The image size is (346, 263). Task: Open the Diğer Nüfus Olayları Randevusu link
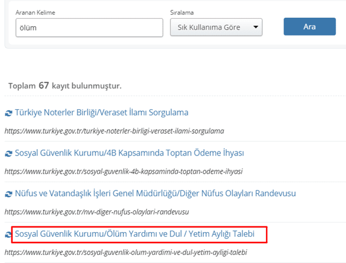(x=156, y=193)
